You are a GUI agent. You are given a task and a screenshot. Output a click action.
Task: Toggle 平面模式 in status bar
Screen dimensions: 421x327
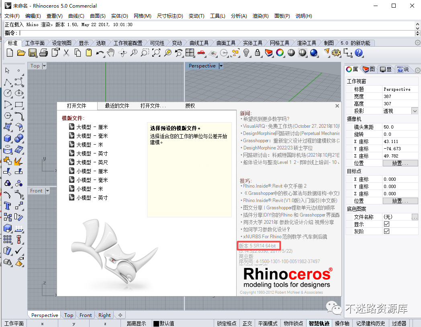268,323
